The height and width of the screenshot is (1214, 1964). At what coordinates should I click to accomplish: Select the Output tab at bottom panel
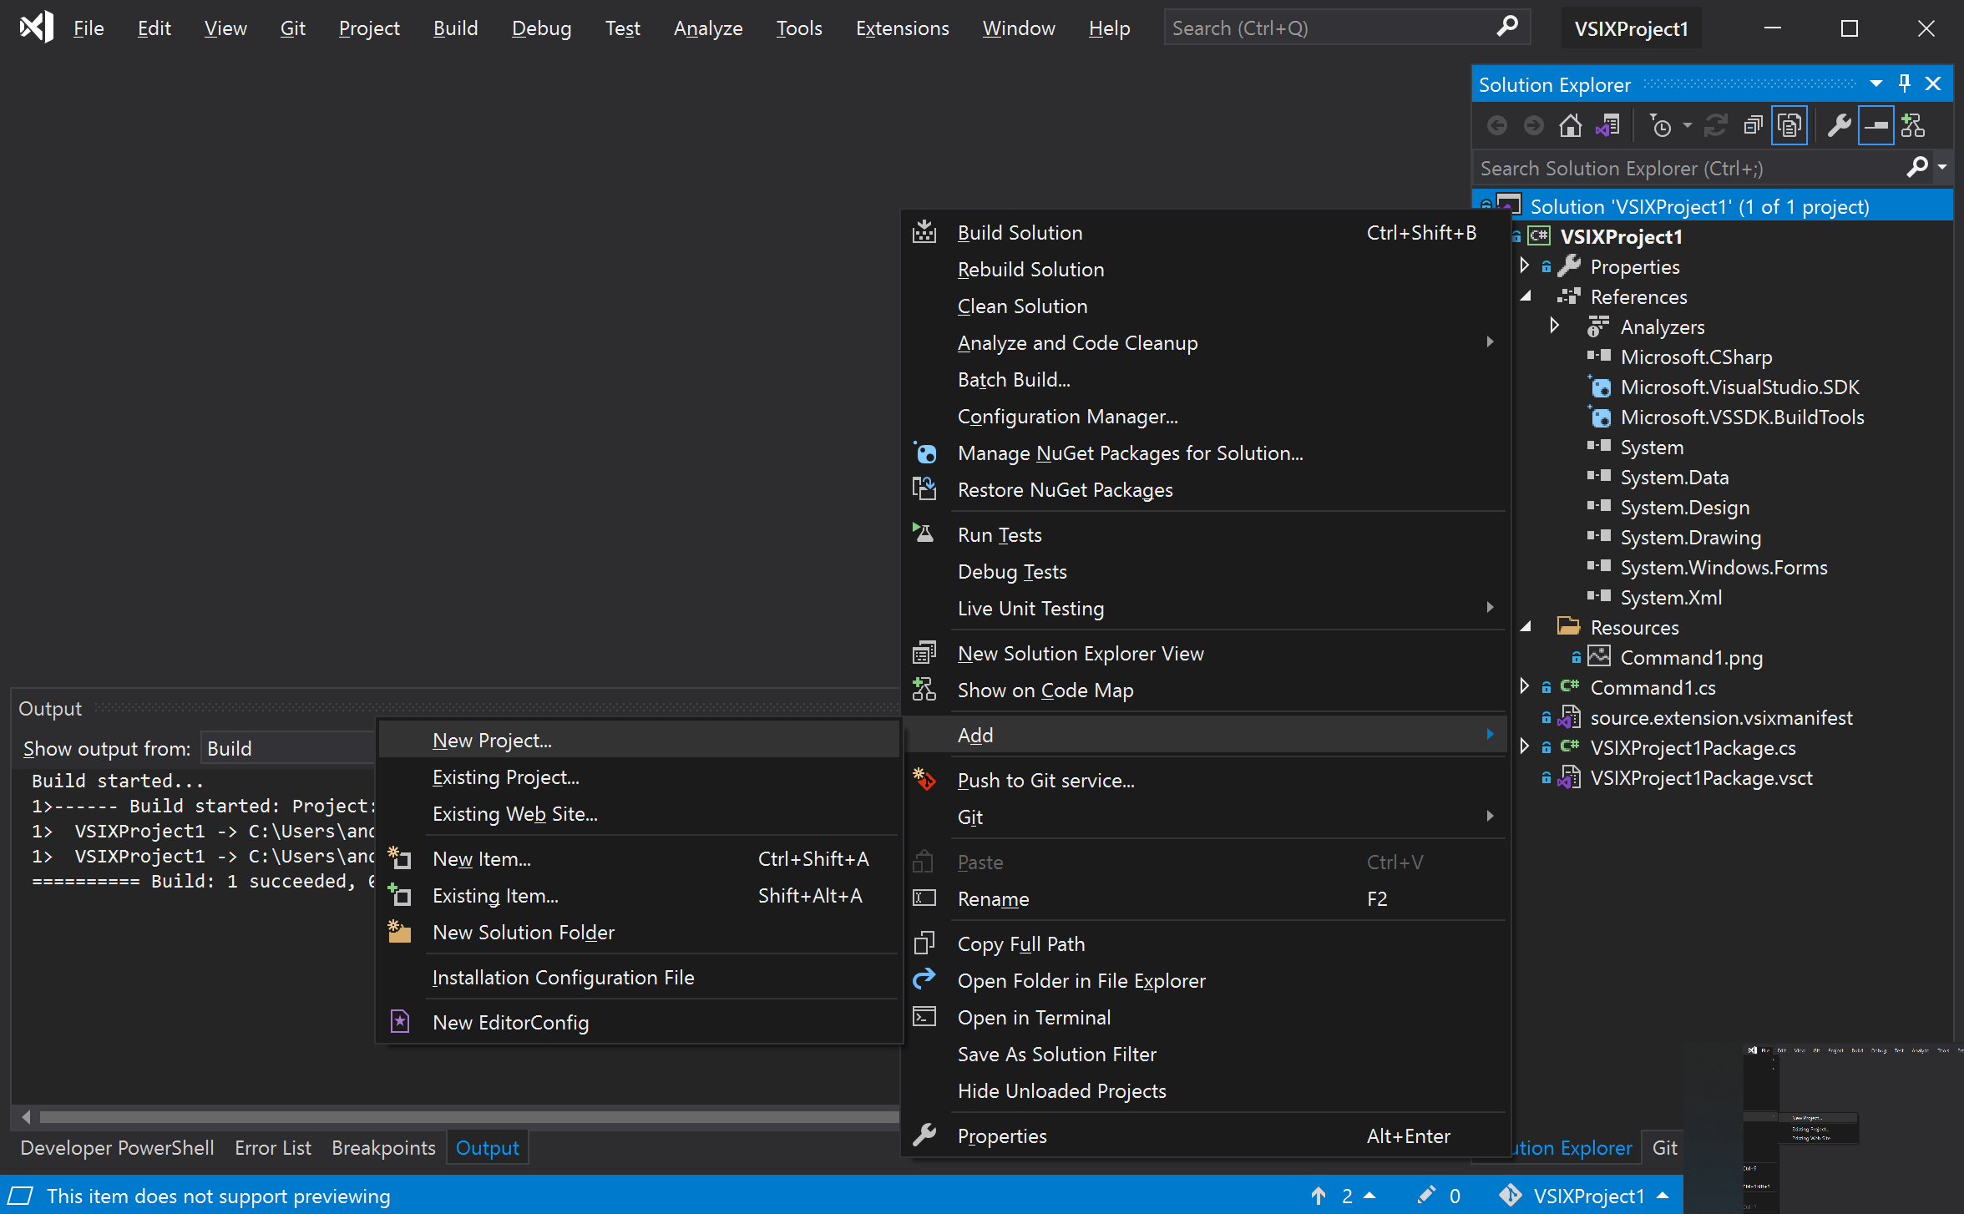tap(487, 1148)
